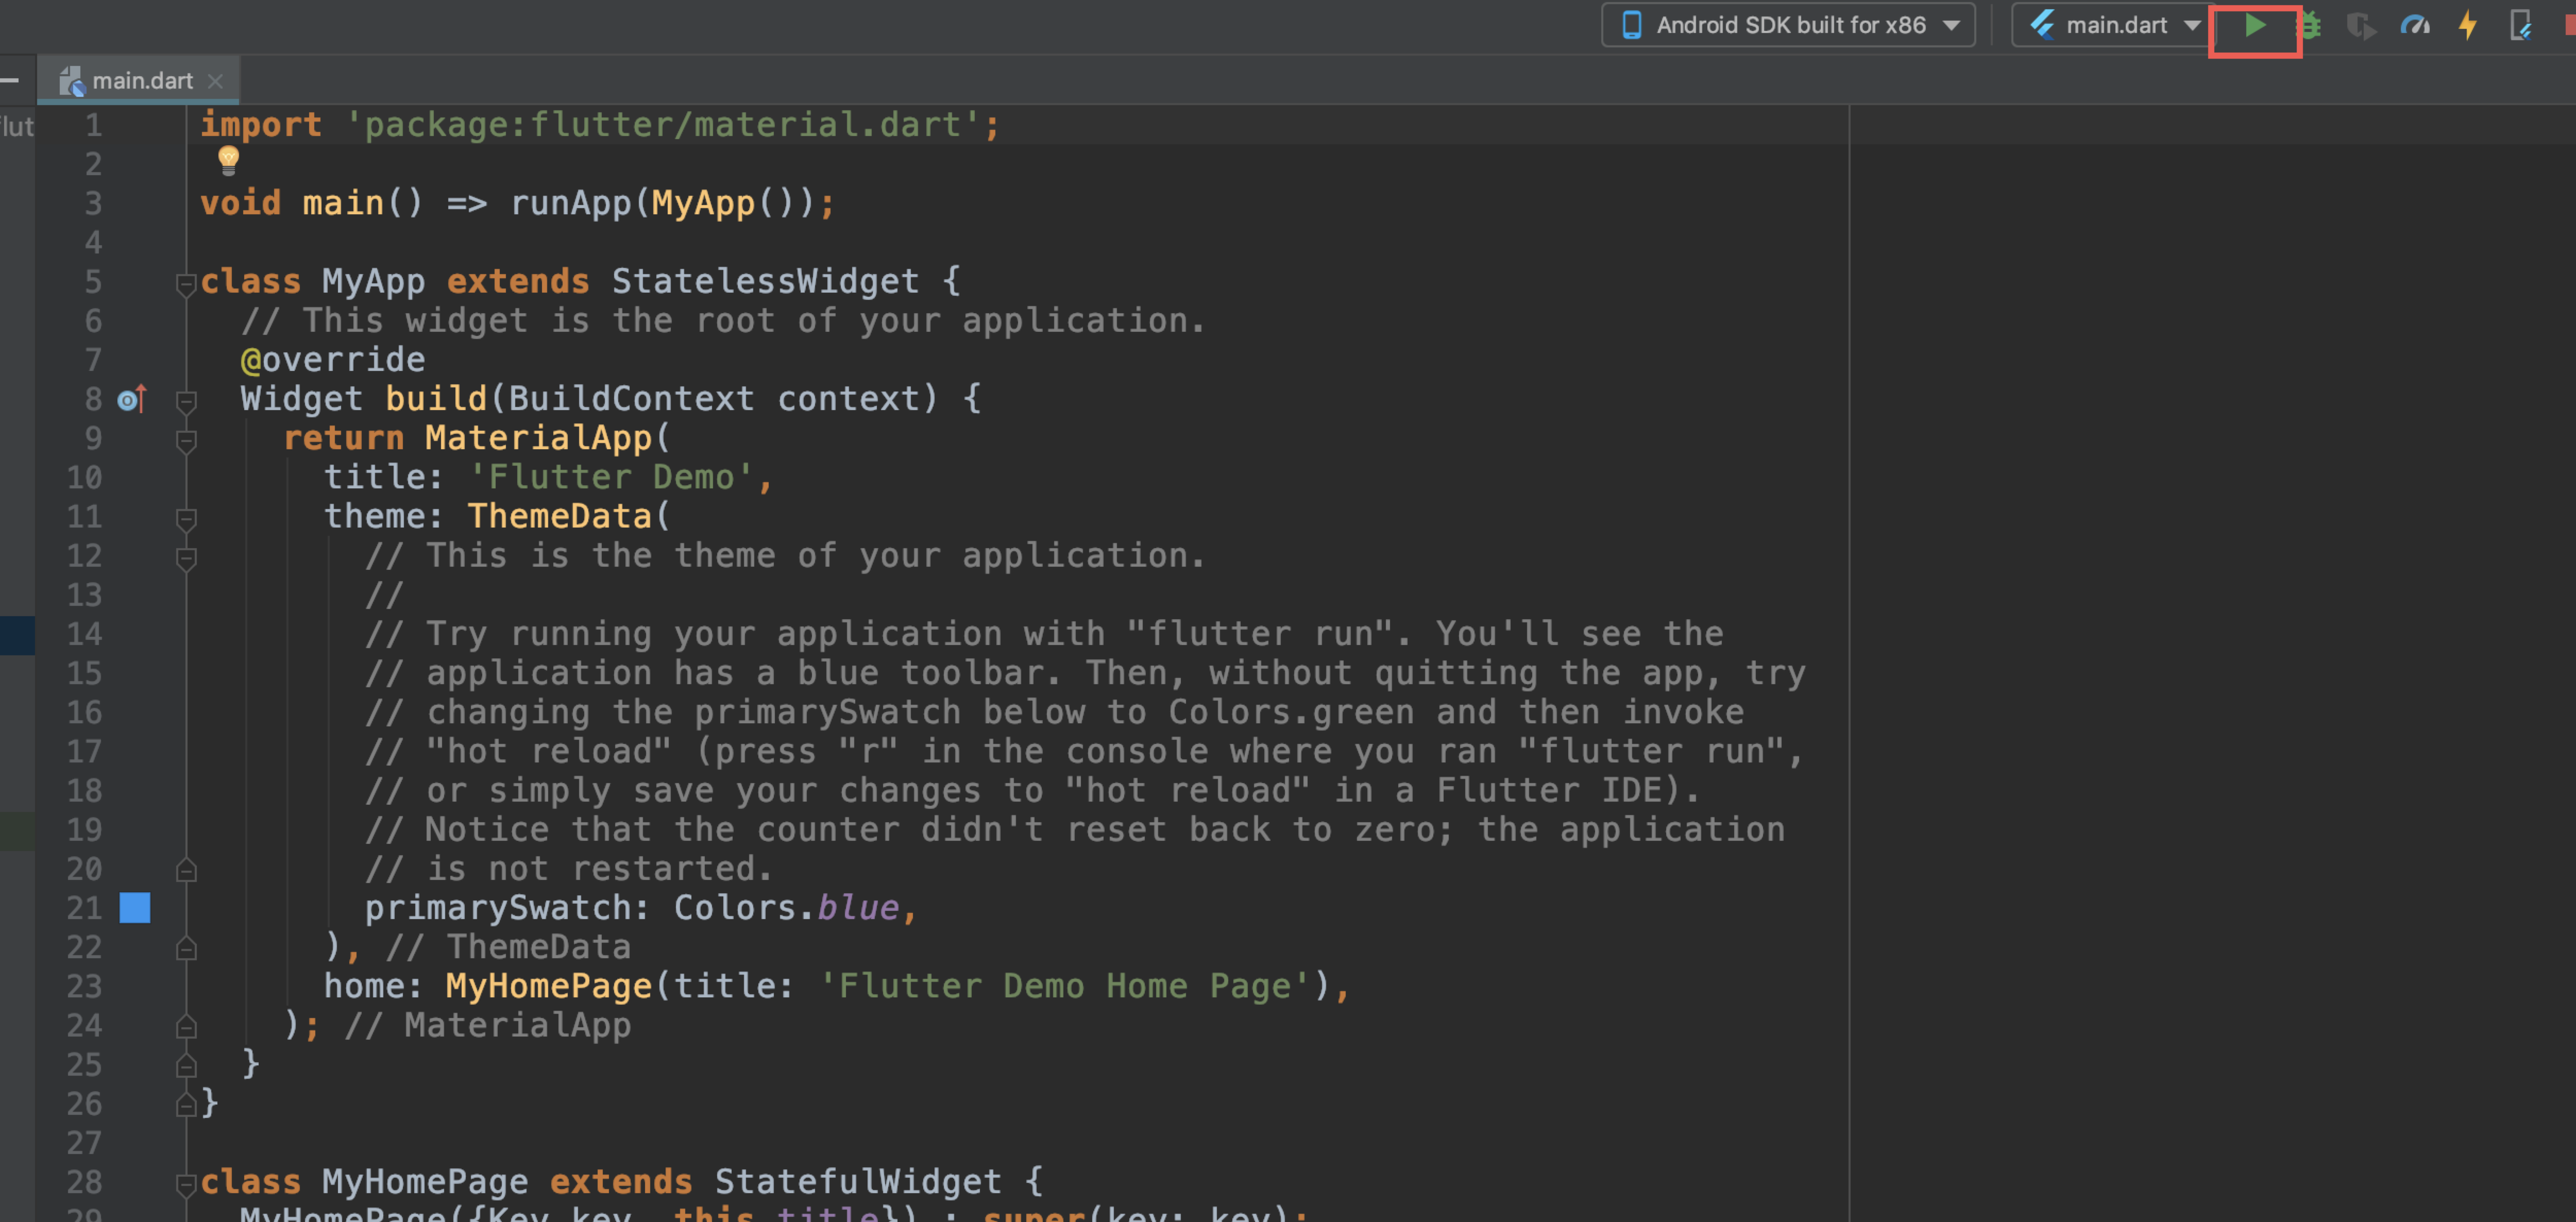Image resolution: width=2576 pixels, height=1222 pixels.
Task: Collapse the build method fold marker
Action: pyautogui.click(x=186, y=401)
